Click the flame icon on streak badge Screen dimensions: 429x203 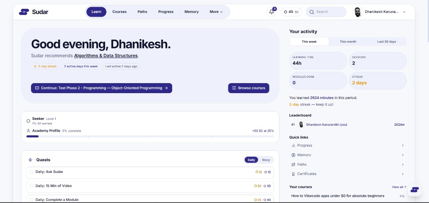tap(35, 66)
